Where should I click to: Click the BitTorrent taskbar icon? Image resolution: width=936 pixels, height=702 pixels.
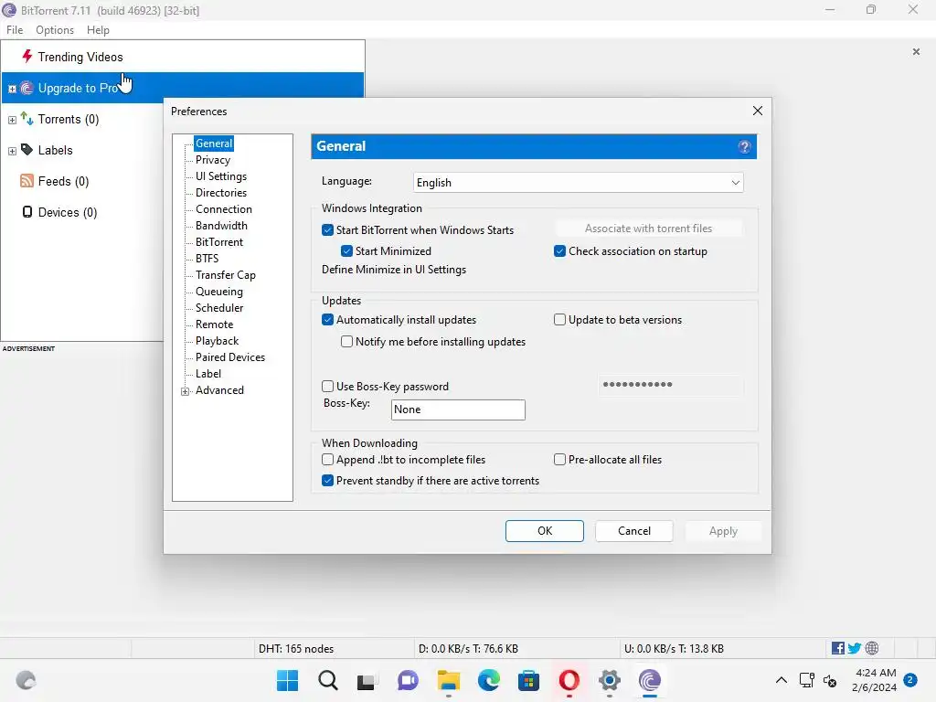click(650, 680)
